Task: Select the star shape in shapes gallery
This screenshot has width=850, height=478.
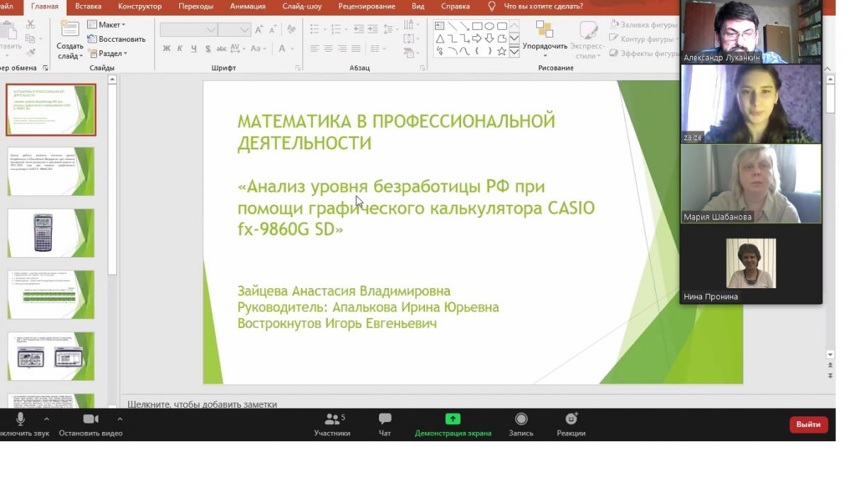Action: (501, 51)
